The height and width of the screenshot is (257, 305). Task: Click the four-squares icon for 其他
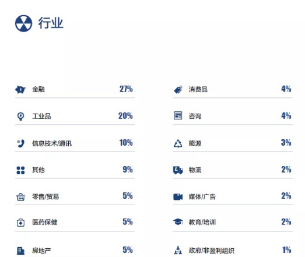coord(20,170)
